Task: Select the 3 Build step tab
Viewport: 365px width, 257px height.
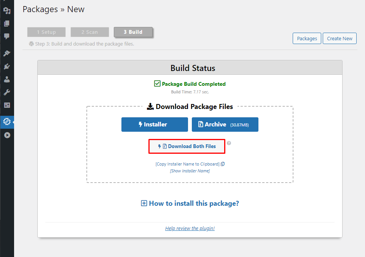Action: (133, 32)
